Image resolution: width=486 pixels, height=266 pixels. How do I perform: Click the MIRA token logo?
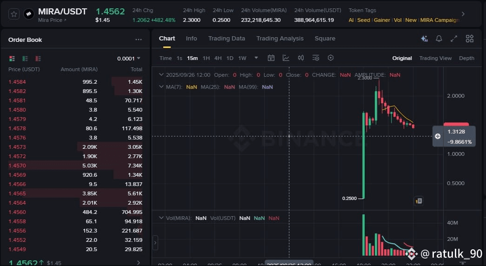pos(29,14)
